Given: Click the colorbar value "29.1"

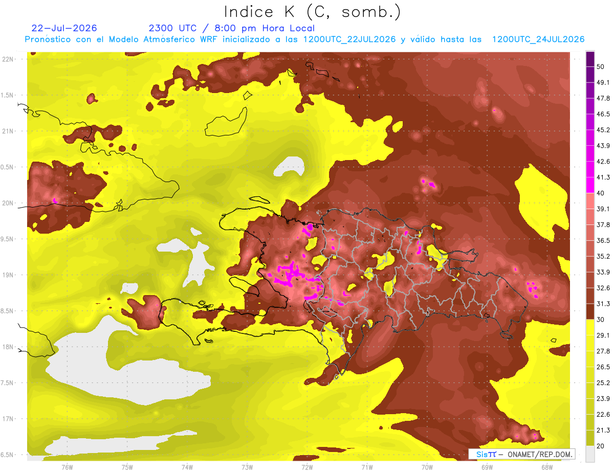Looking at the screenshot, I should (603, 335).
